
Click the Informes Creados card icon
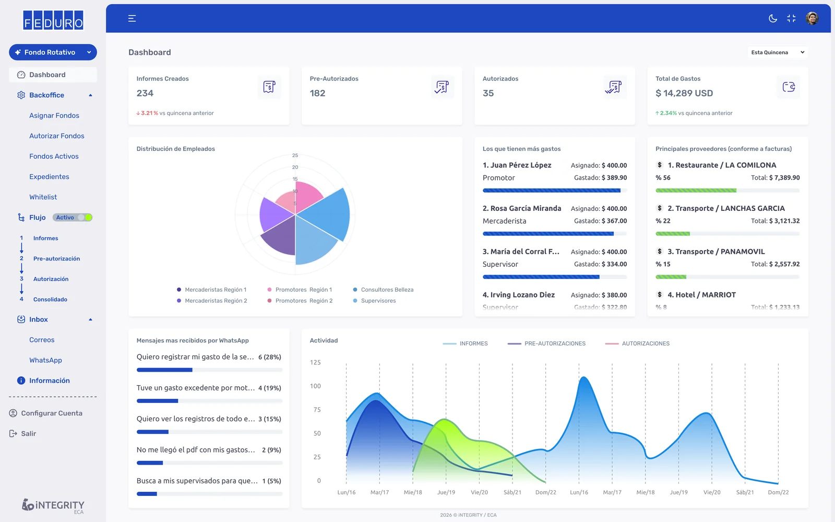tap(269, 87)
